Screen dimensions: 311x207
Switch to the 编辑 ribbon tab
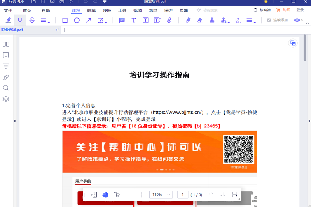[91, 10]
